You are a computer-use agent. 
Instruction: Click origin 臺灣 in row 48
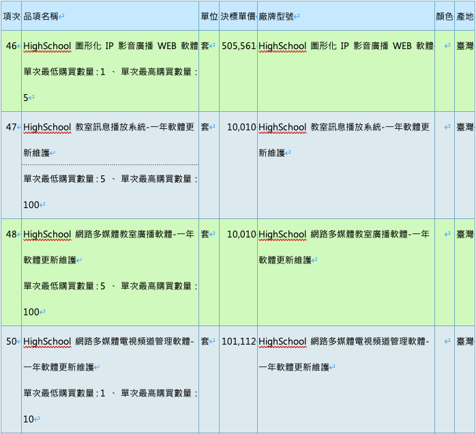(465, 234)
